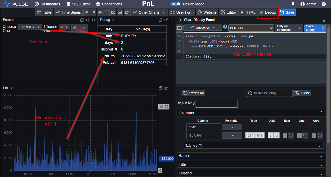Image resolution: width=331 pixels, height=177 pixels.
Task: Open the days dropdown showing 2
Action: 65,27
